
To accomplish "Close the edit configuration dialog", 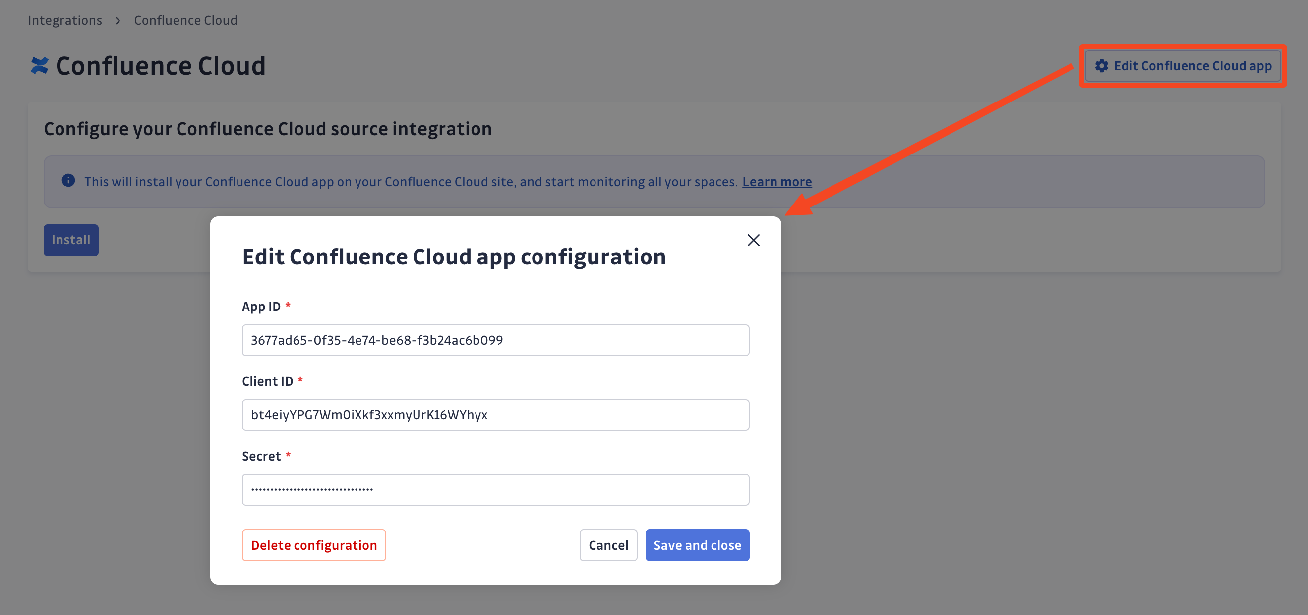I will pyautogui.click(x=753, y=240).
